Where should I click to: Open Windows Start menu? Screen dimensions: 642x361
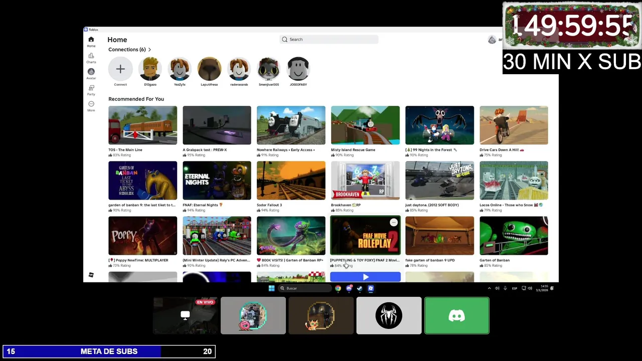[271, 288]
